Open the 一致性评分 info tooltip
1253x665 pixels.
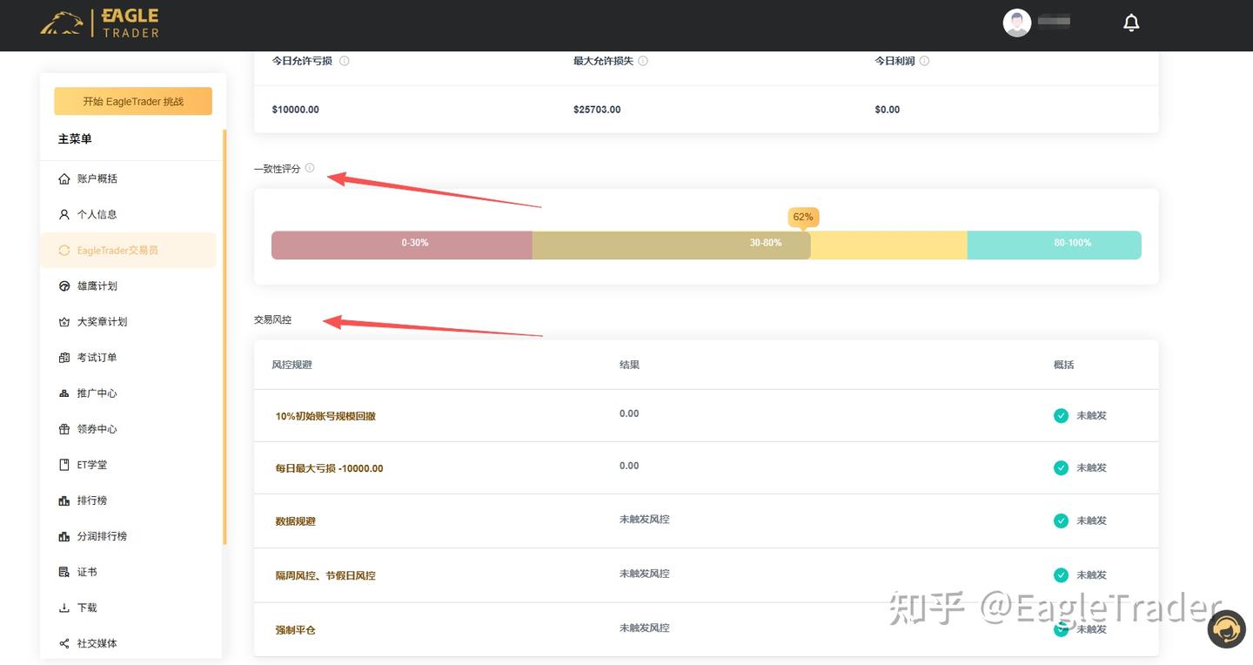click(x=311, y=168)
